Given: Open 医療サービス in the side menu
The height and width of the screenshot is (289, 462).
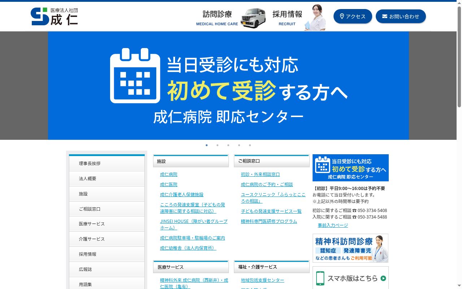Looking at the screenshot, I should point(107,224).
